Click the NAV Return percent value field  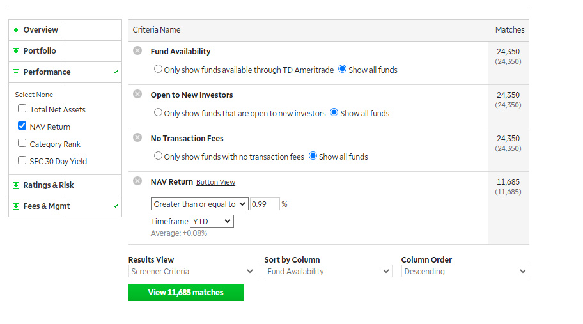tap(265, 204)
